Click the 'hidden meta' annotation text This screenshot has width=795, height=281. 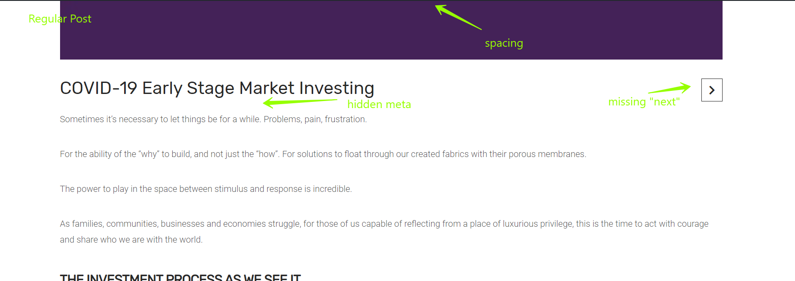379,105
